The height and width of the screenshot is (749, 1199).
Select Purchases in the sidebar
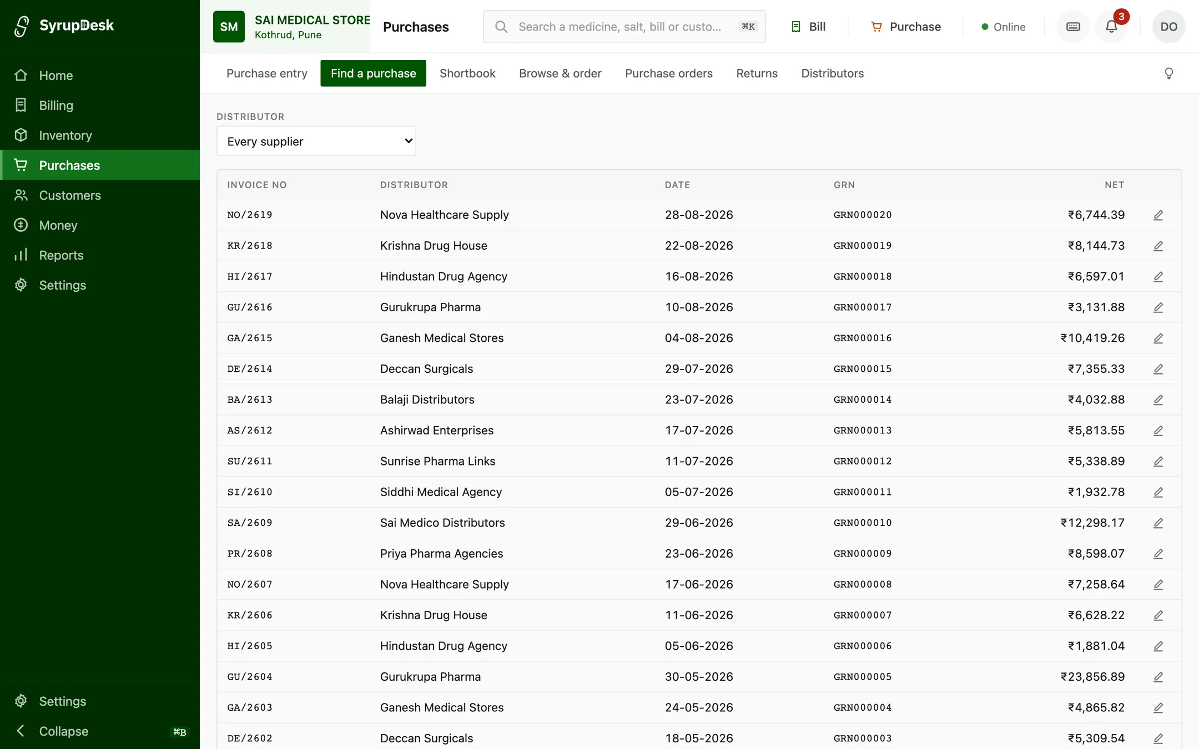coord(100,165)
